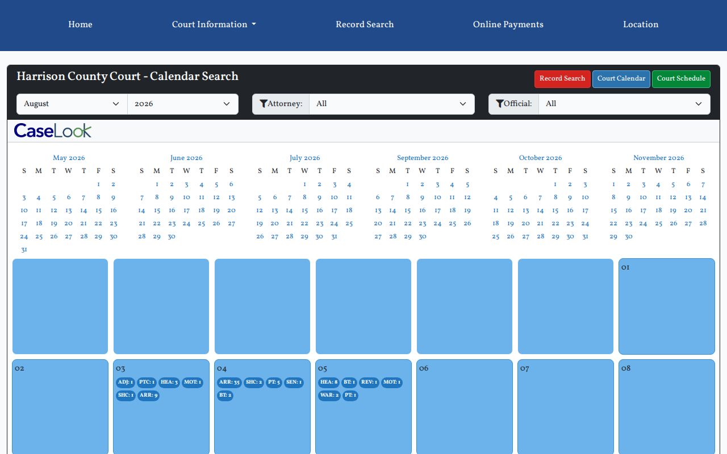Jump to the July 2026 mini calendar
Image resolution: width=727 pixels, height=454 pixels.
click(305, 158)
